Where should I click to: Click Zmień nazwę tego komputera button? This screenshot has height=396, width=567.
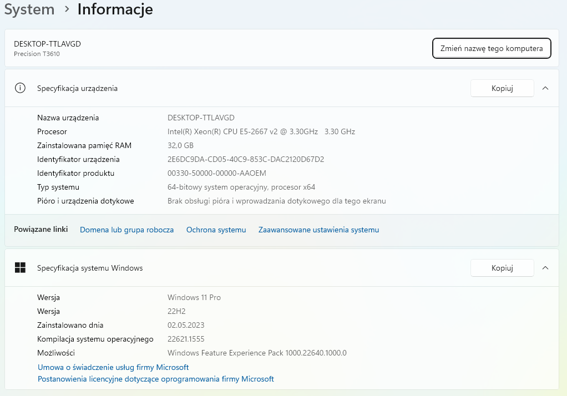(x=492, y=48)
